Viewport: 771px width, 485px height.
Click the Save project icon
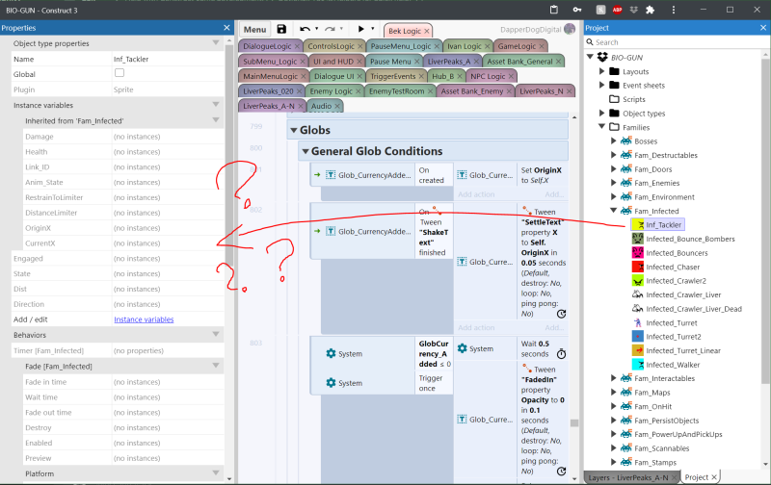pos(281,30)
